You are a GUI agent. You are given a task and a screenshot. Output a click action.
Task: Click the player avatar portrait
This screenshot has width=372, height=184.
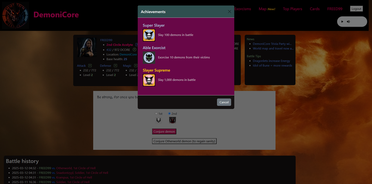point(87,47)
